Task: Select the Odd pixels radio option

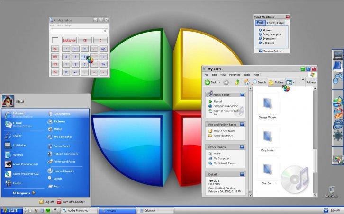Action: pos(260,43)
